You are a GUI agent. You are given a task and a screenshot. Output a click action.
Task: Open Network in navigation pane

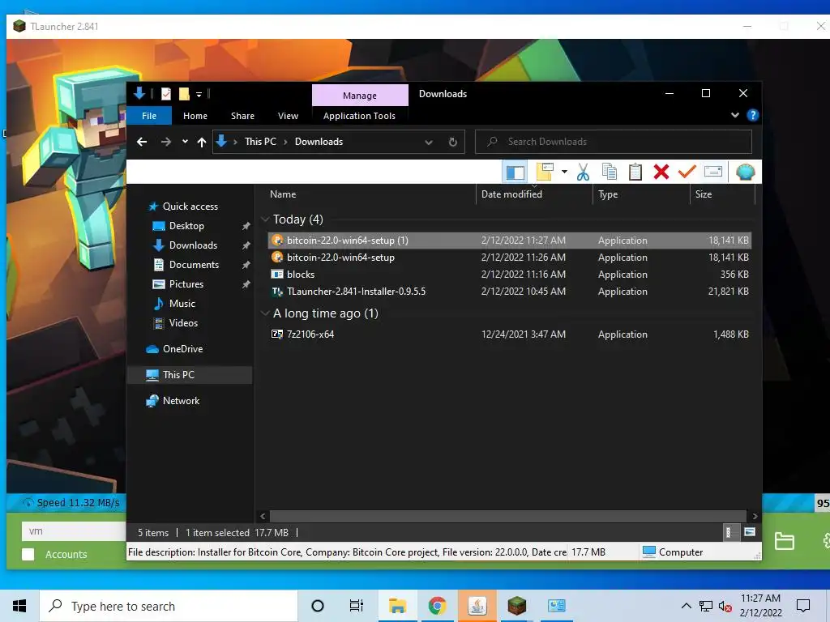(181, 401)
